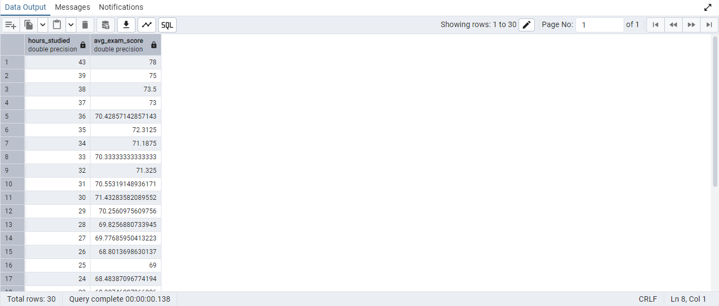
Task: Select row number 5 header
Action: 12,116
